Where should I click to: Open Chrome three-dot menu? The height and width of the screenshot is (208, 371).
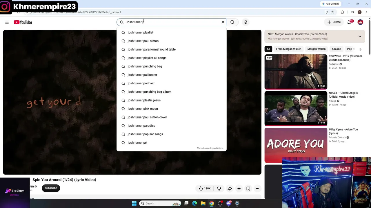367,12
